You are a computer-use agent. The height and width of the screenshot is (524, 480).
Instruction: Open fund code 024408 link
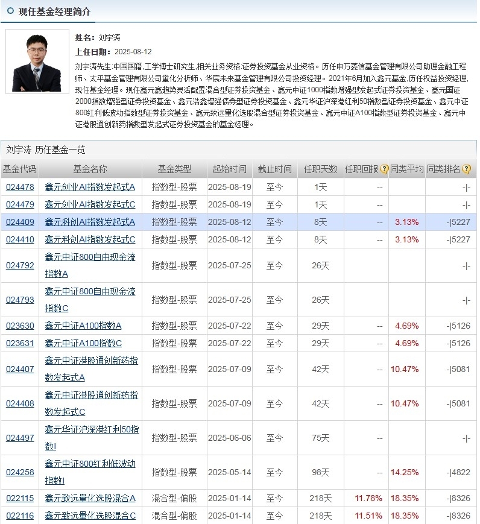tap(20, 403)
